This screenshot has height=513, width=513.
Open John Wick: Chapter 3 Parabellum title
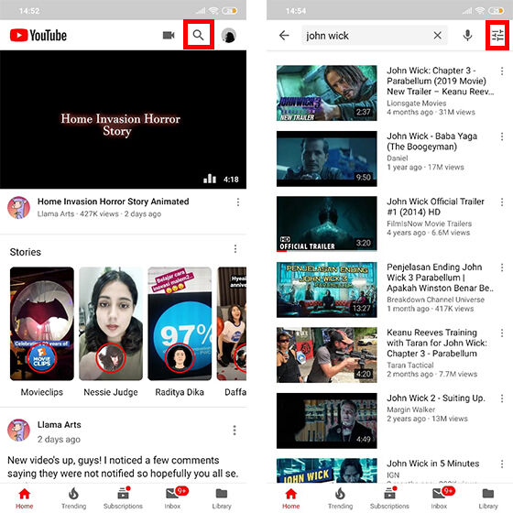point(441,82)
